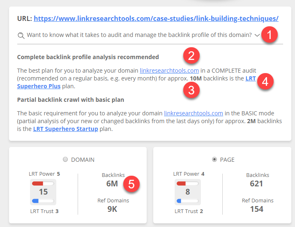The image size is (295, 227).
Task: Click 'LRT Trust 3' label in DOMAIN card
Action: [x=44, y=211]
